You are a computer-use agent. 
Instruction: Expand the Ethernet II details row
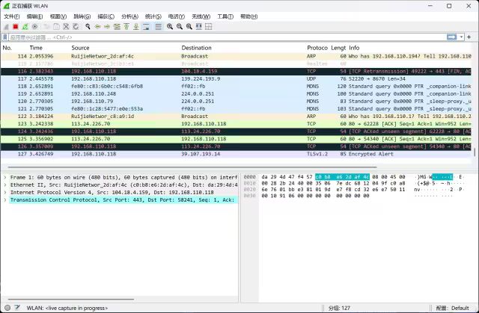coord(5,185)
